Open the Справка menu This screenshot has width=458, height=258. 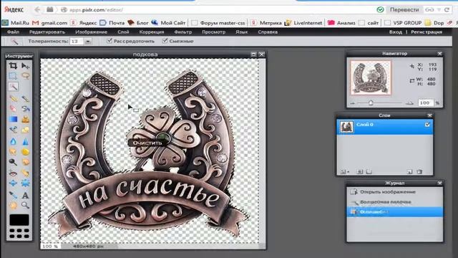pos(268,32)
